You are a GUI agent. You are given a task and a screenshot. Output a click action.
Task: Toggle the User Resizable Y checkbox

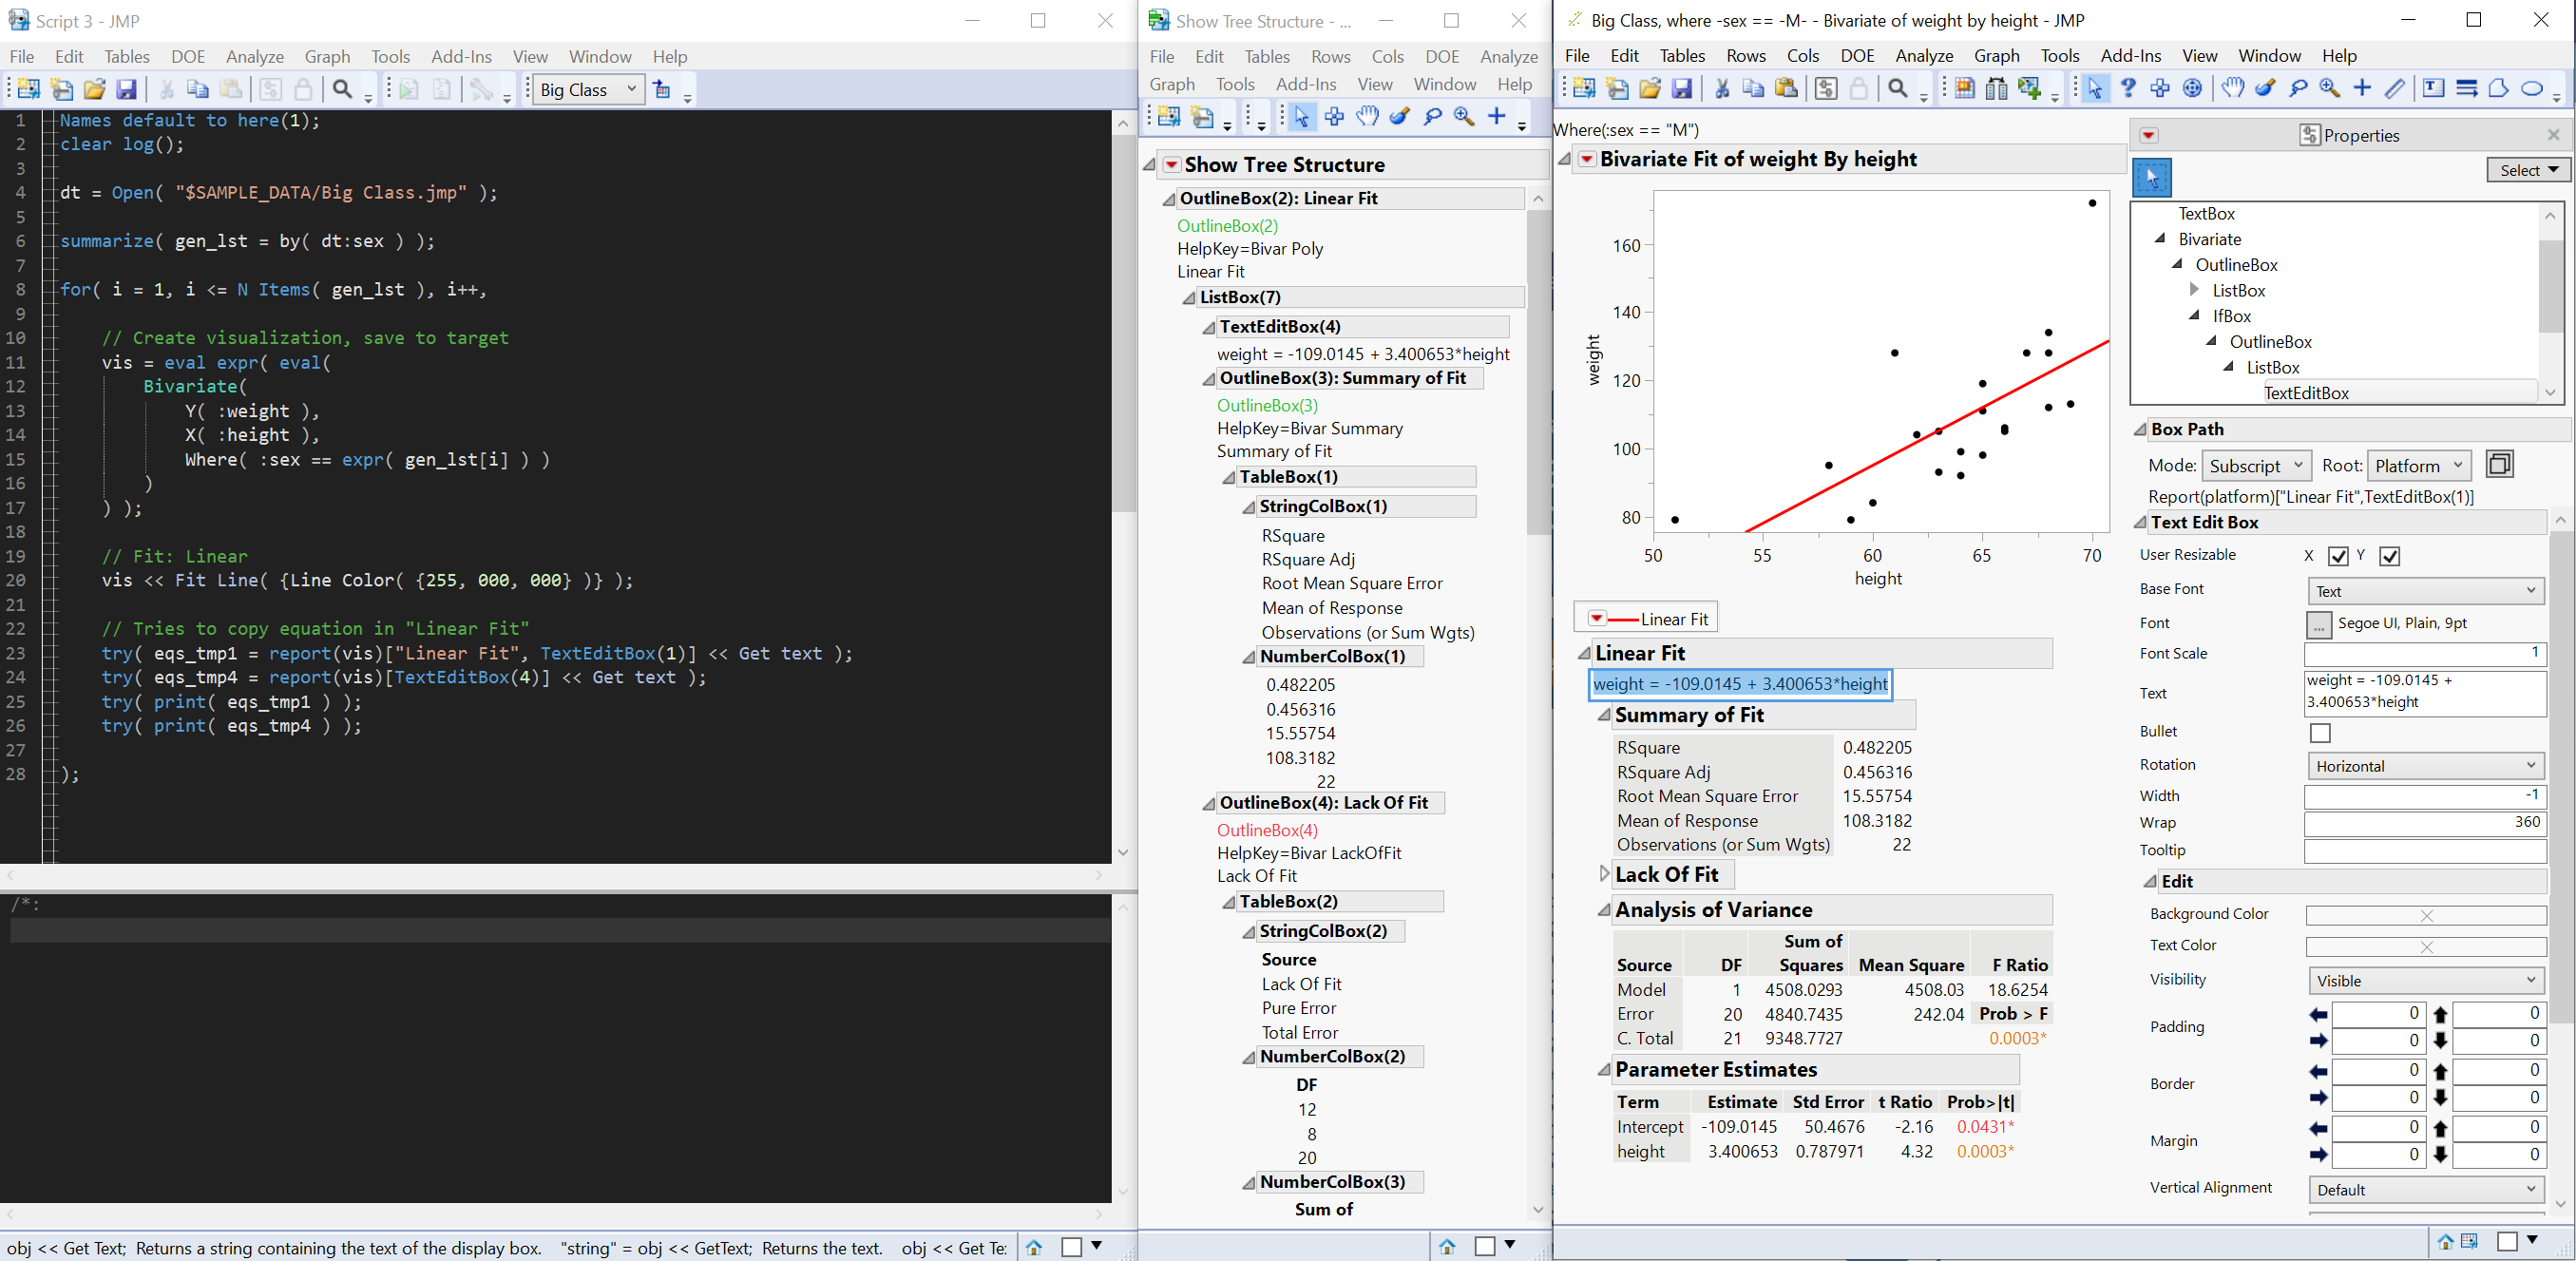pyautogui.click(x=2390, y=556)
